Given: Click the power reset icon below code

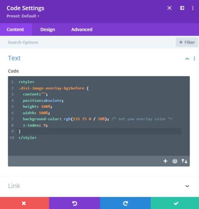Looking at the screenshot, I should point(175,161).
